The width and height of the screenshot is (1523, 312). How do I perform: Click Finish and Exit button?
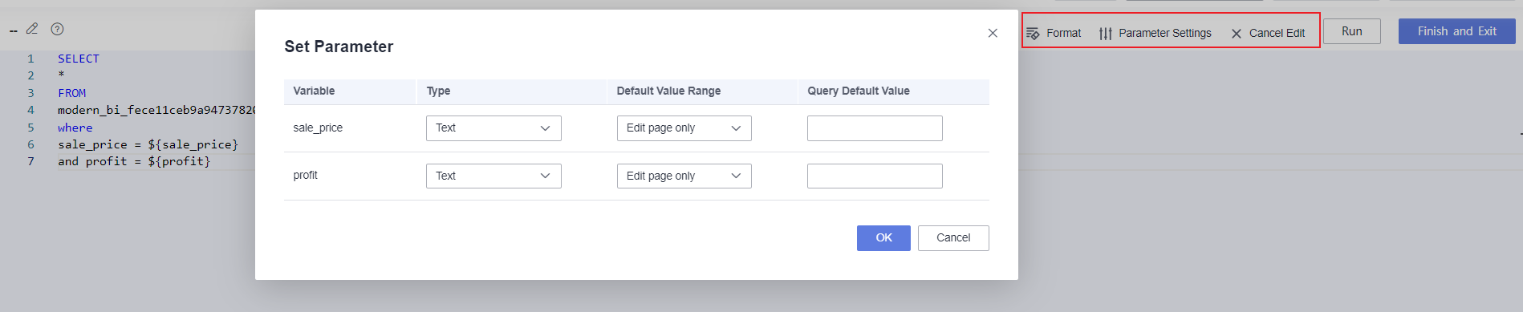(1457, 31)
